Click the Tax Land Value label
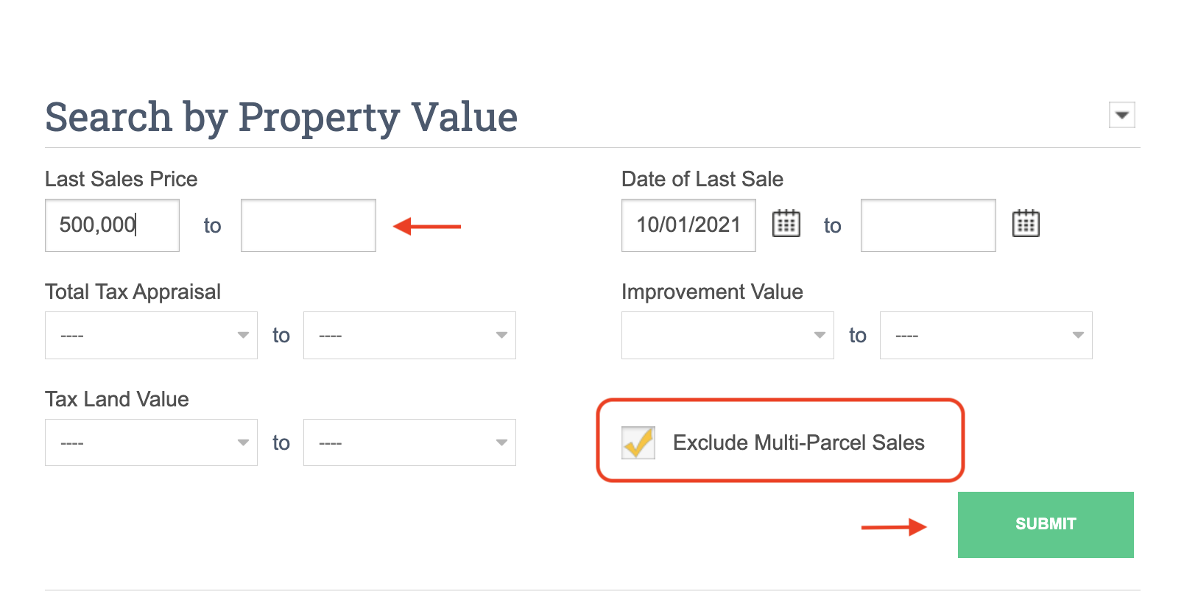This screenshot has height=614, width=1184. click(117, 399)
